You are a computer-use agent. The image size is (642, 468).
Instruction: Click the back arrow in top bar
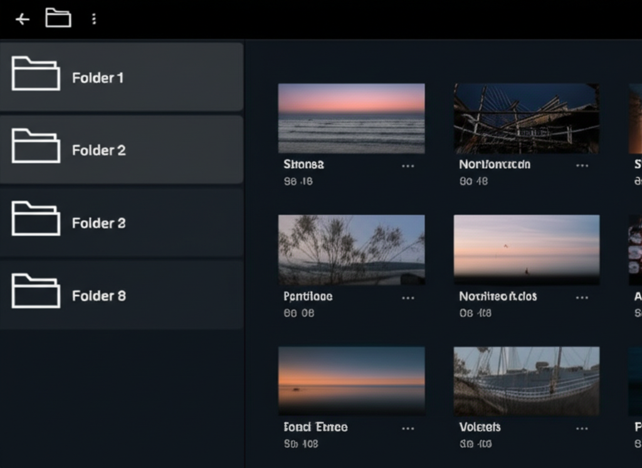tap(23, 19)
